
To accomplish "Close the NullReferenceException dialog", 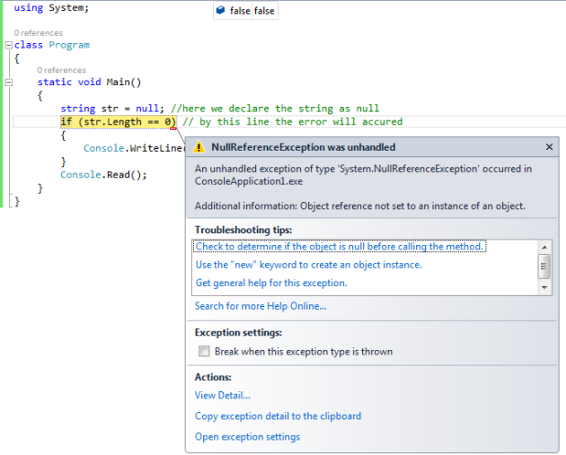I will pos(549,147).
